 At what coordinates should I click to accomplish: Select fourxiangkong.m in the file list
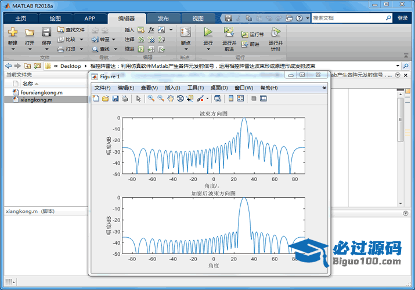41,92
